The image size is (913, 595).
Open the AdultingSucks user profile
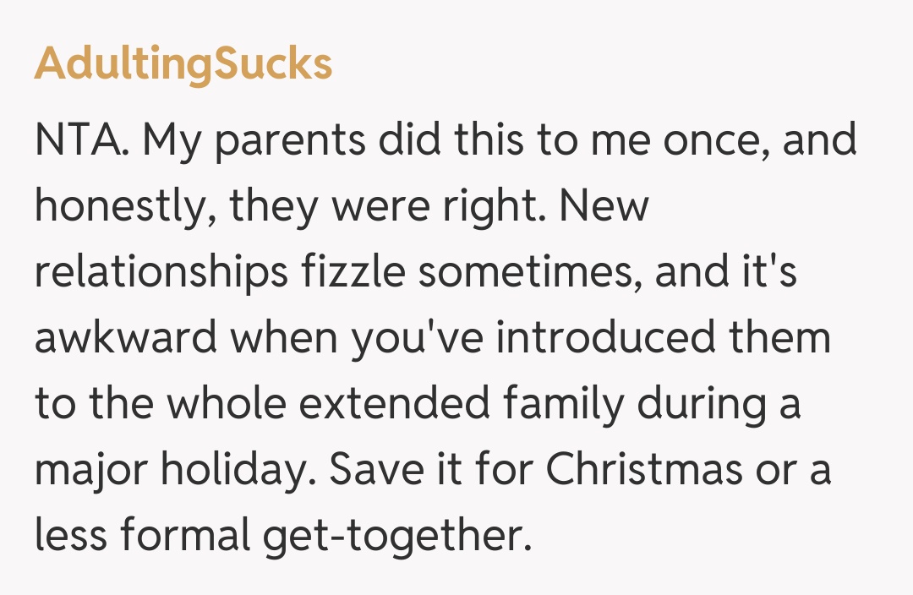pos(183,64)
